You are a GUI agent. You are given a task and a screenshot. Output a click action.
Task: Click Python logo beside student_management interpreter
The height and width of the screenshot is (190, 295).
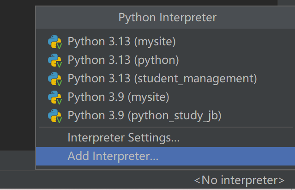point(54,79)
